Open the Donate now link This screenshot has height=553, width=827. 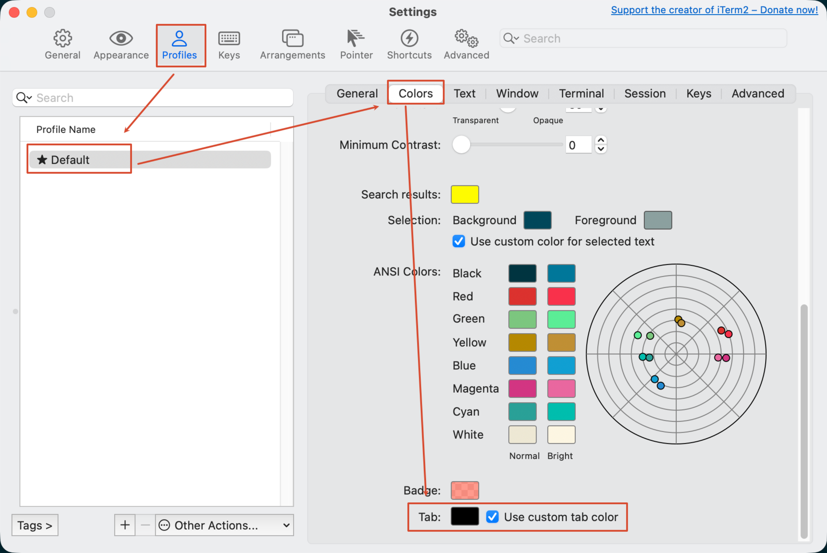pyautogui.click(x=714, y=10)
